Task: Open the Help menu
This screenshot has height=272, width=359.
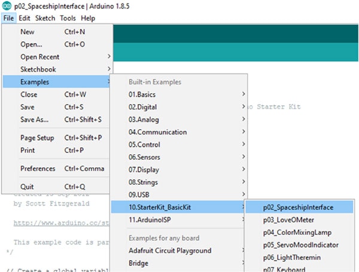Action: click(x=88, y=19)
